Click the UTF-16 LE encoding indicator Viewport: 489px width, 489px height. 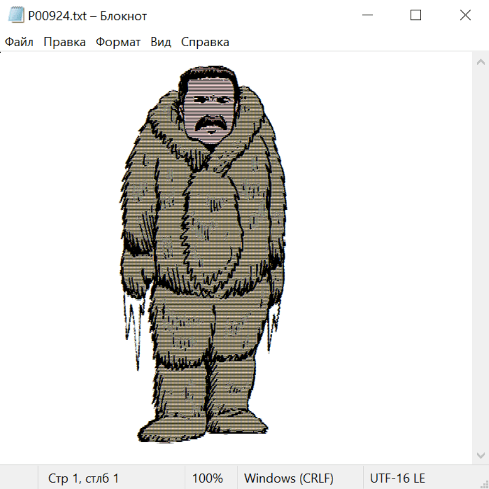(x=397, y=479)
